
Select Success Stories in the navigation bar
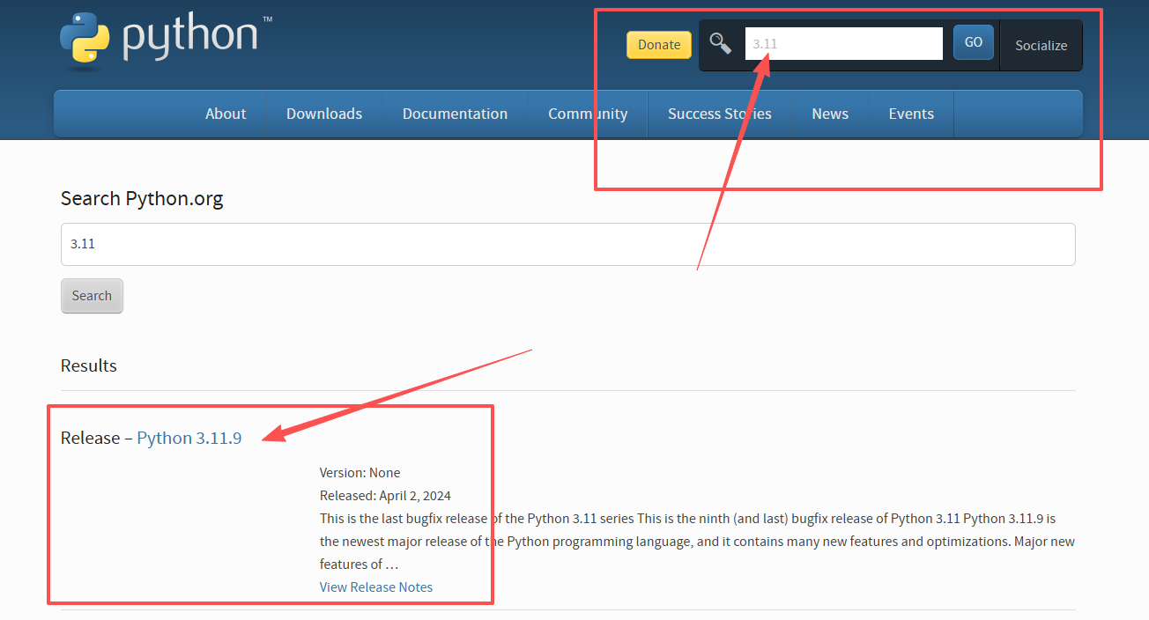(x=719, y=114)
